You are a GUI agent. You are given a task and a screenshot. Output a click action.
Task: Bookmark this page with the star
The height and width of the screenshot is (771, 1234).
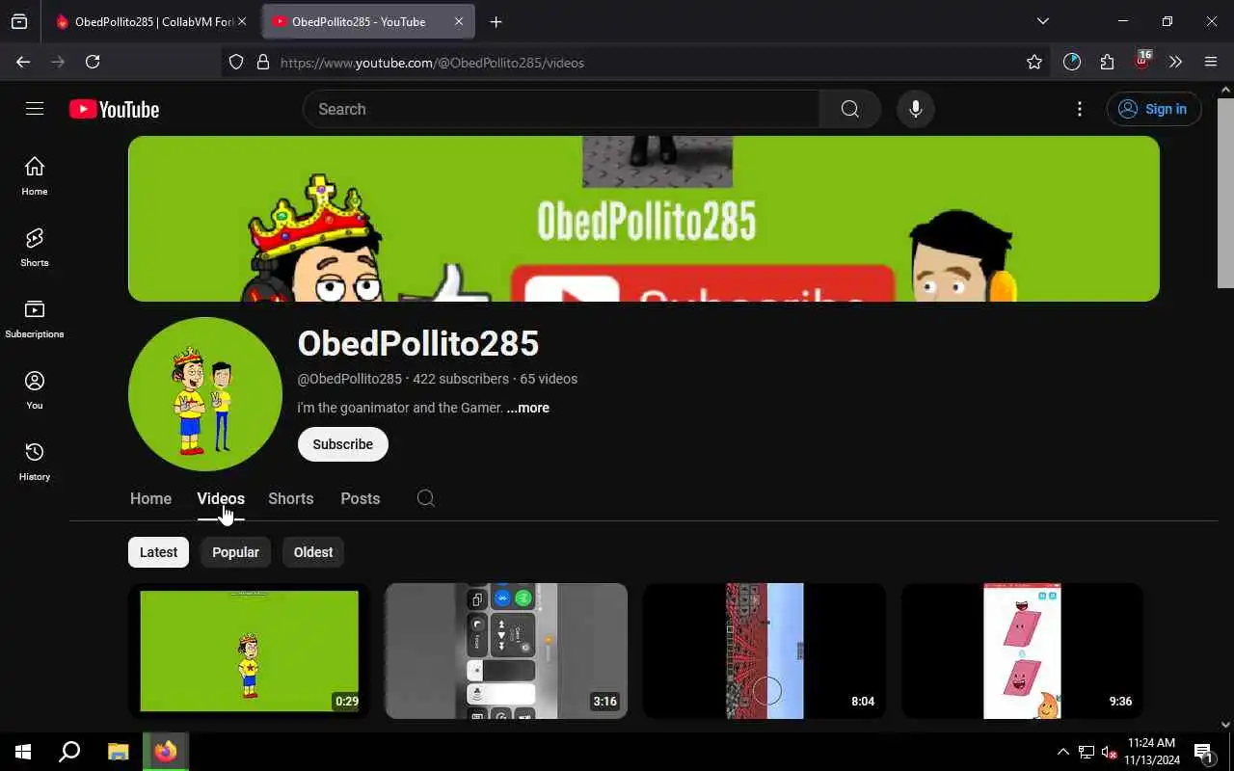coord(1034,63)
